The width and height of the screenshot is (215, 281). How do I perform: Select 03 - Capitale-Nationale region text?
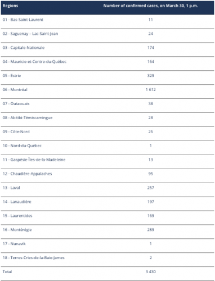(x=24, y=48)
